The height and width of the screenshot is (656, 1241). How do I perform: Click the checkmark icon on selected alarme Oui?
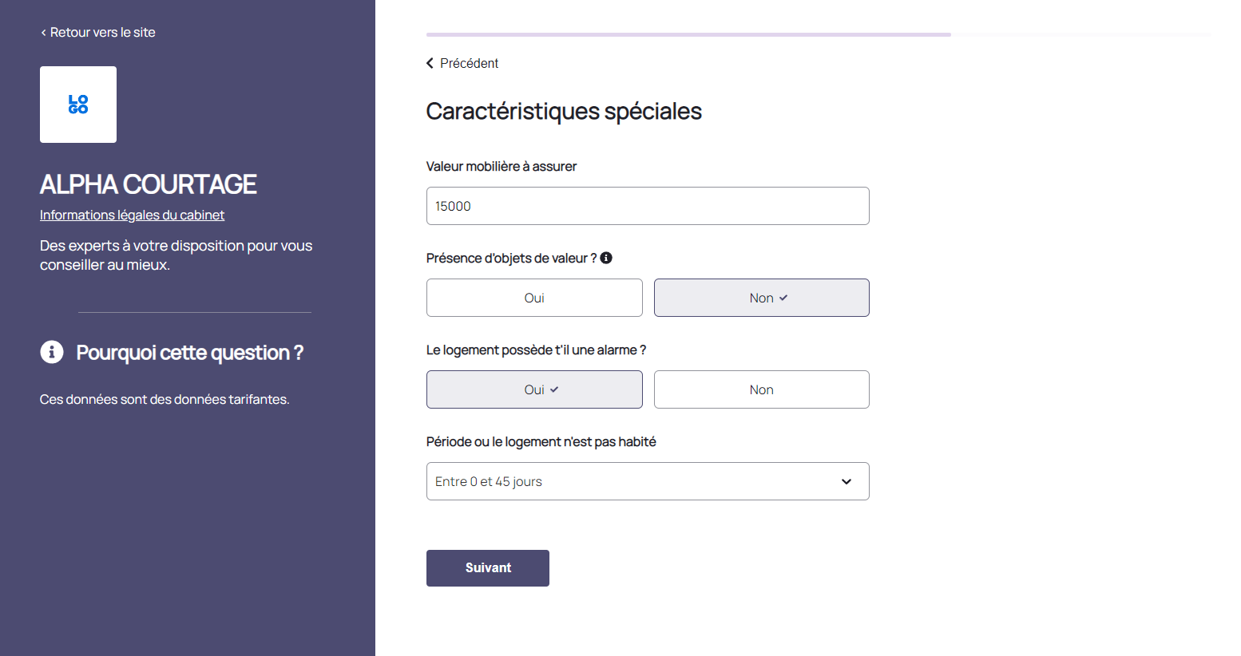pos(554,389)
